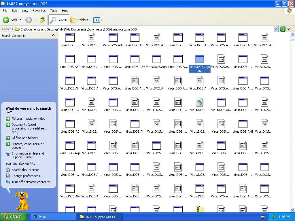Viewport: 295px width, 221px height.
Task: Expand the Views dropdown arrow
Action: 102,20
